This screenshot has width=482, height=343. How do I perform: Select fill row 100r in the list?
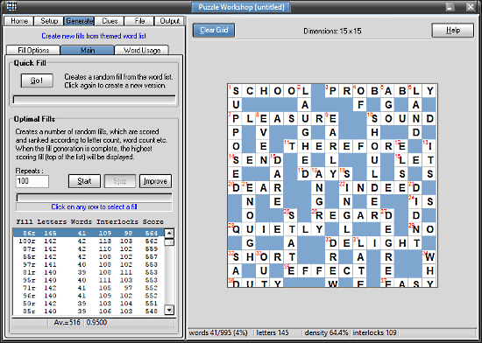pos(89,241)
